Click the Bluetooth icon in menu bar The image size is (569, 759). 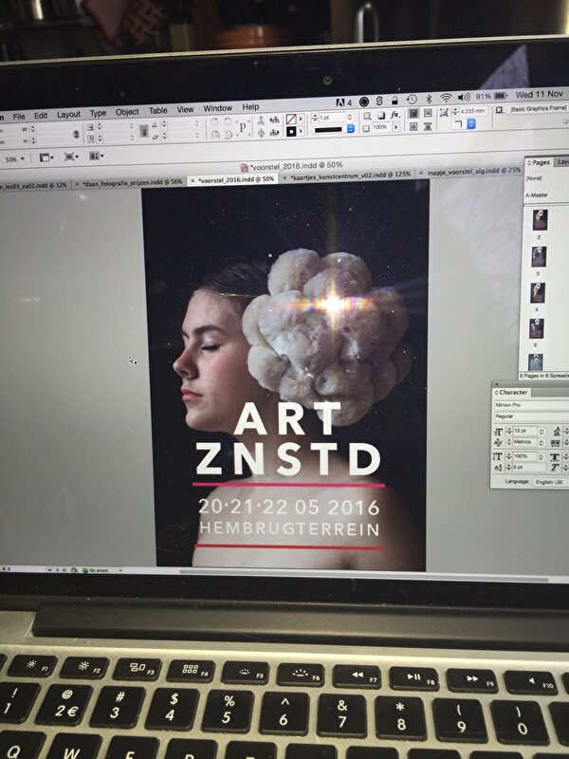pyautogui.click(x=429, y=100)
